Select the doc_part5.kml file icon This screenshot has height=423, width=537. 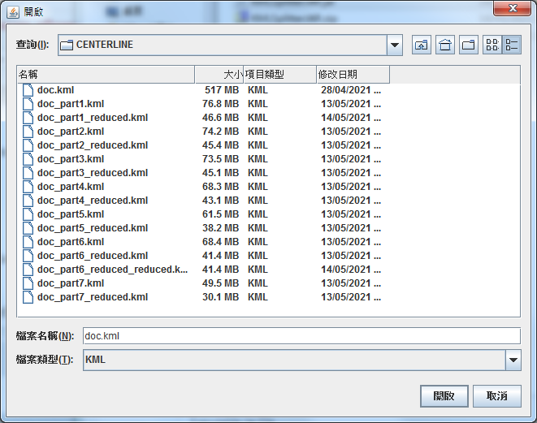click(28, 214)
